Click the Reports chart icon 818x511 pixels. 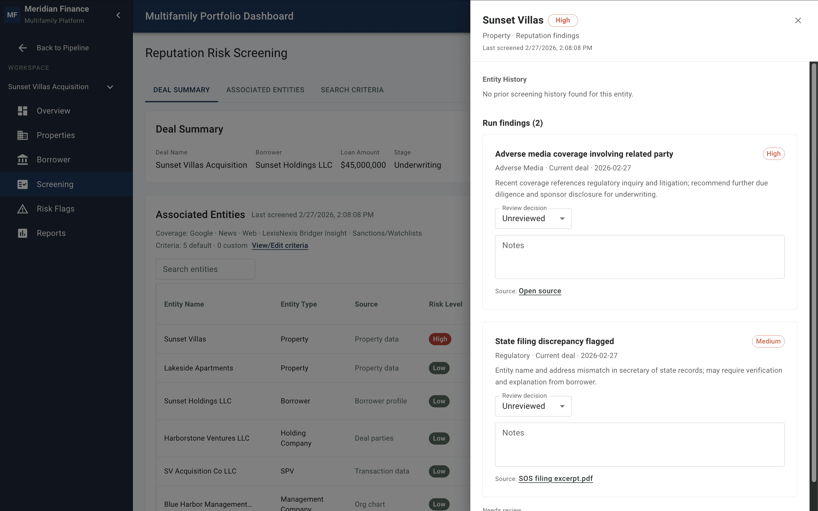22,233
